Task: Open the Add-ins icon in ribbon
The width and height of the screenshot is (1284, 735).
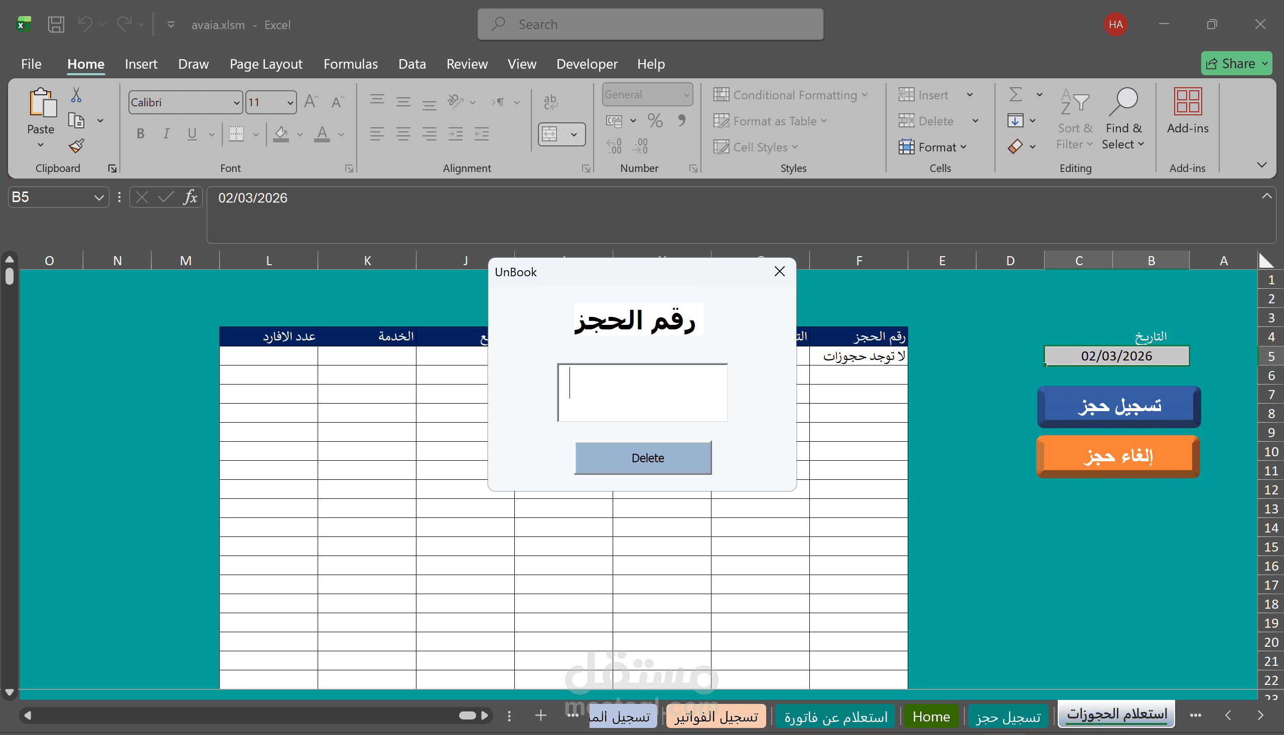Action: pos(1187,101)
